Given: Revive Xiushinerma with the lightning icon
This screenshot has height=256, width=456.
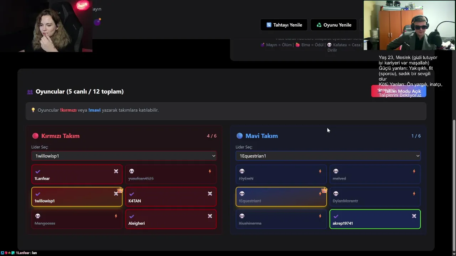Looking at the screenshot, I should tap(320, 216).
